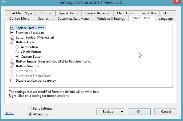Open the Backup dropdown arrow
This screenshot has height=121, width=183.
click(x=122, y=112)
